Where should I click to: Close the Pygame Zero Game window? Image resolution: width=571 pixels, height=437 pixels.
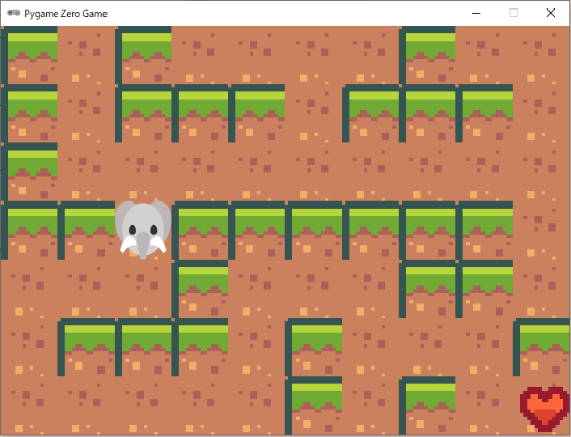(x=551, y=13)
